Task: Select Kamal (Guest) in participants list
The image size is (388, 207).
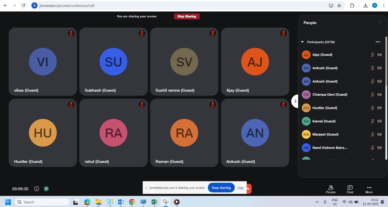Action: [324, 121]
